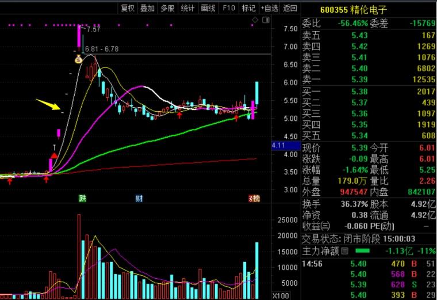The image size is (437, 300).
Task: Open the 标记 marker menu
Action: click(248, 7)
